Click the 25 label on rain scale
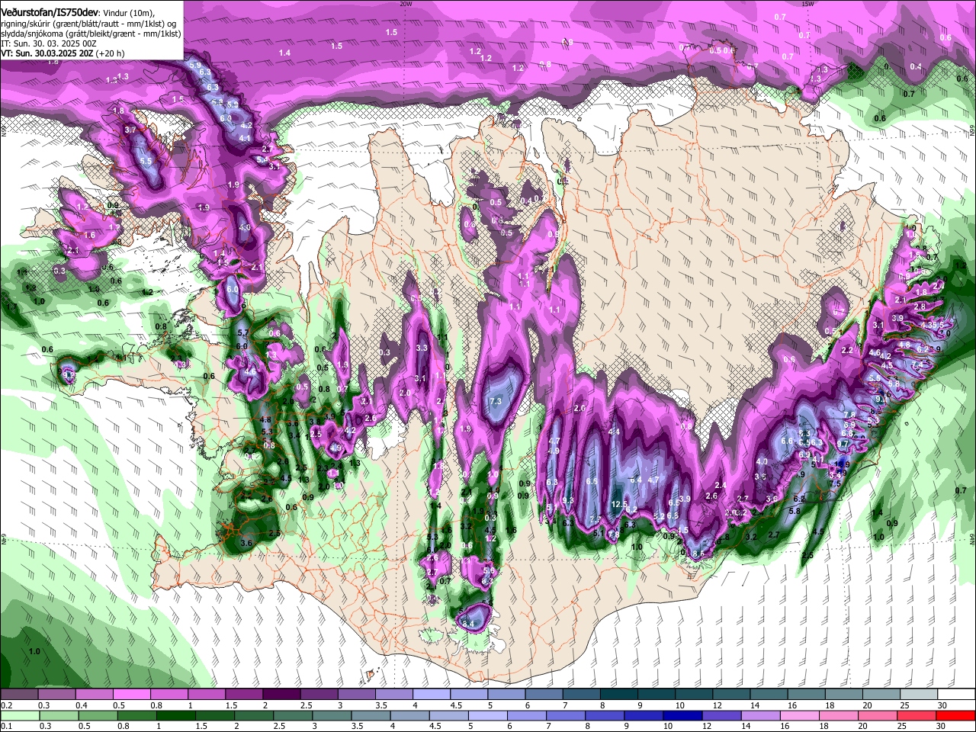The height and width of the screenshot is (732, 976). click(x=903, y=727)
